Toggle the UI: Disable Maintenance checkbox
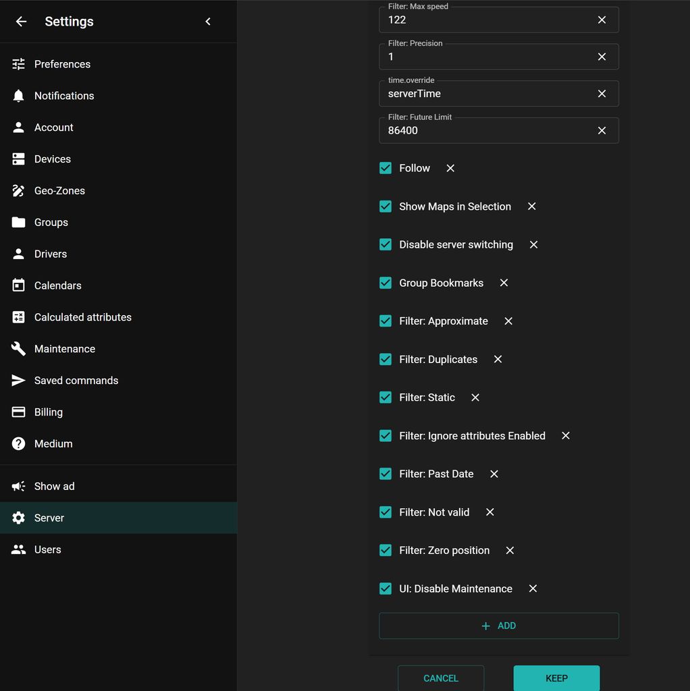This screenshot has width=690, height=691. pyautogui.click(x=386, y=588)
